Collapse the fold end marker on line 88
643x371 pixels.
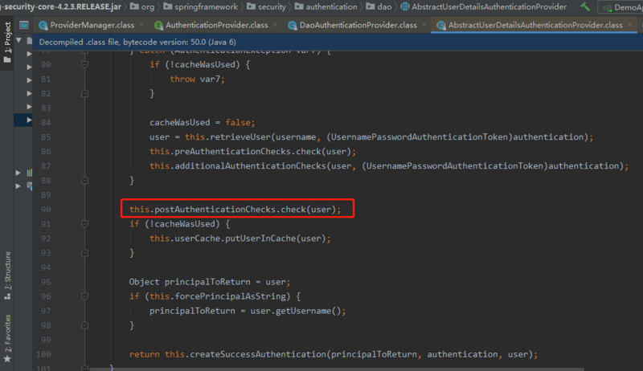coord(84,180)
